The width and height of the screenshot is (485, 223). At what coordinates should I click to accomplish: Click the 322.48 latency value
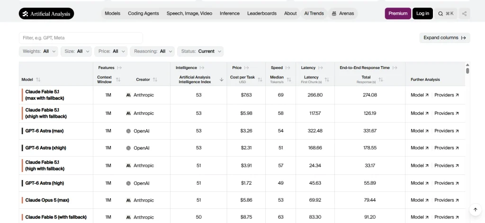click(x=315, y=131)
